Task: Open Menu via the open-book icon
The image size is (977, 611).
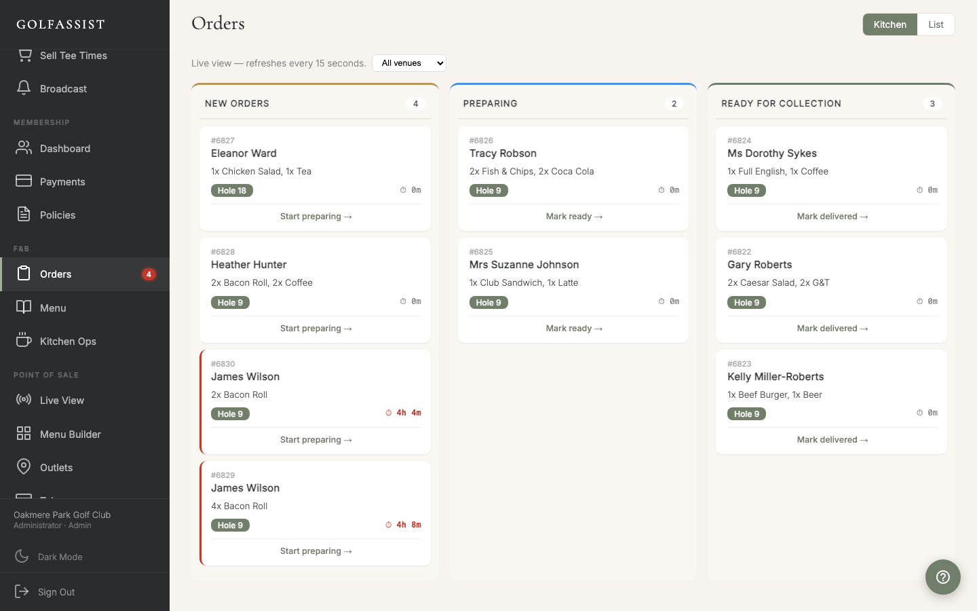Action: click(24, 308)
